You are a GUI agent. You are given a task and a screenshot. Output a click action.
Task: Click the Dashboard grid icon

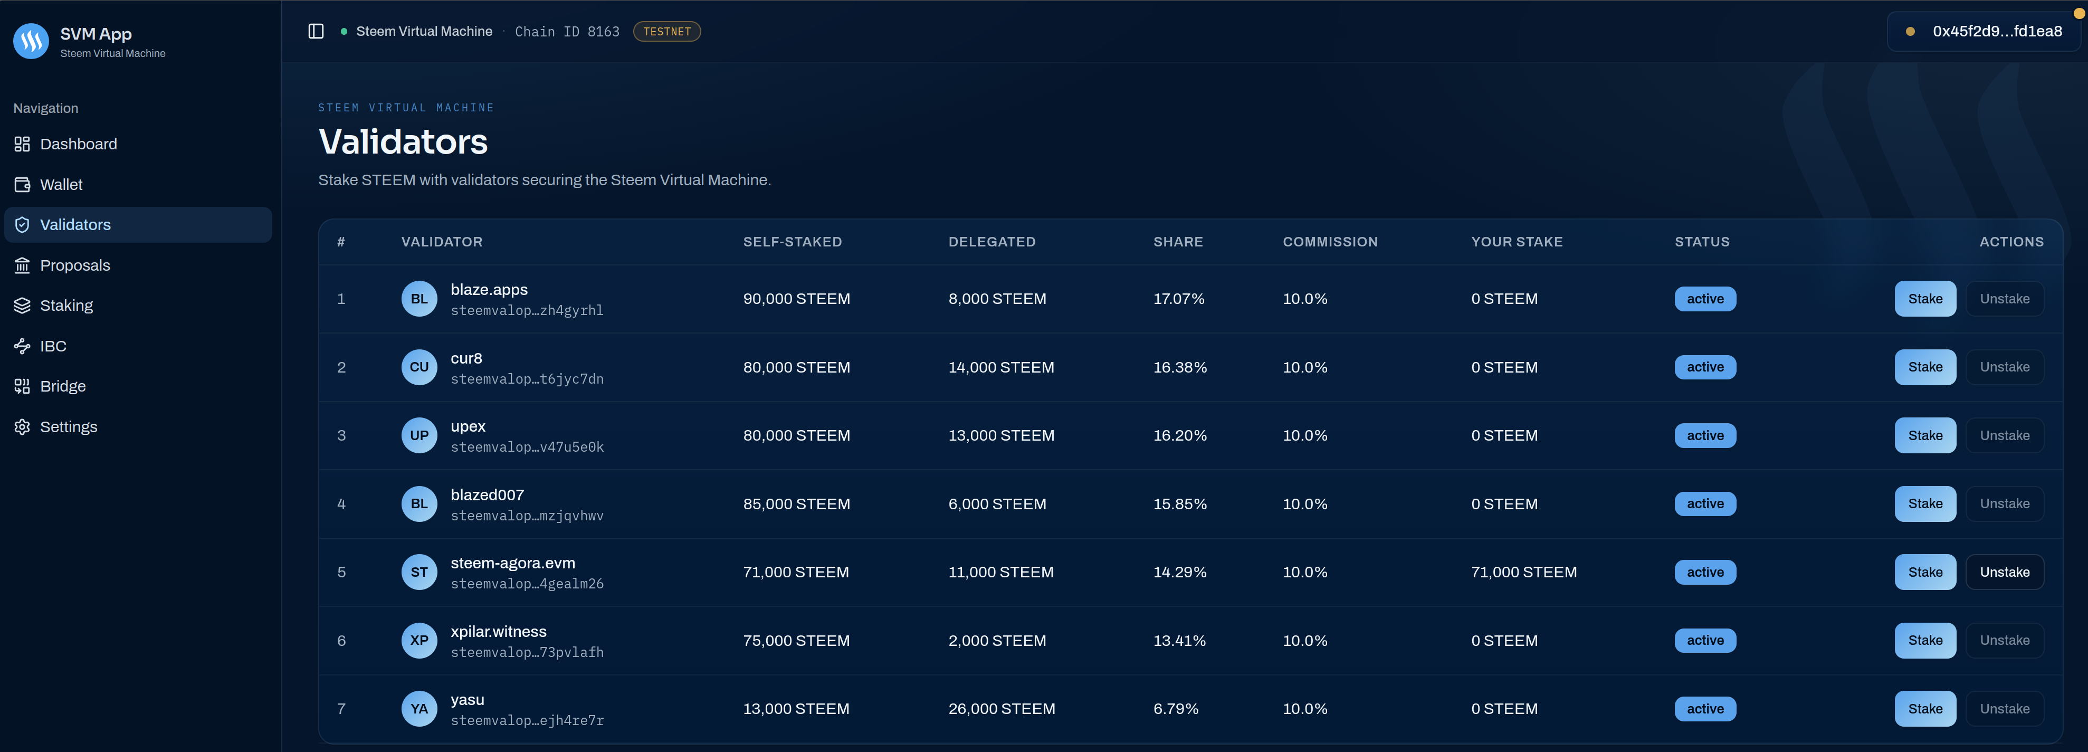22,144
